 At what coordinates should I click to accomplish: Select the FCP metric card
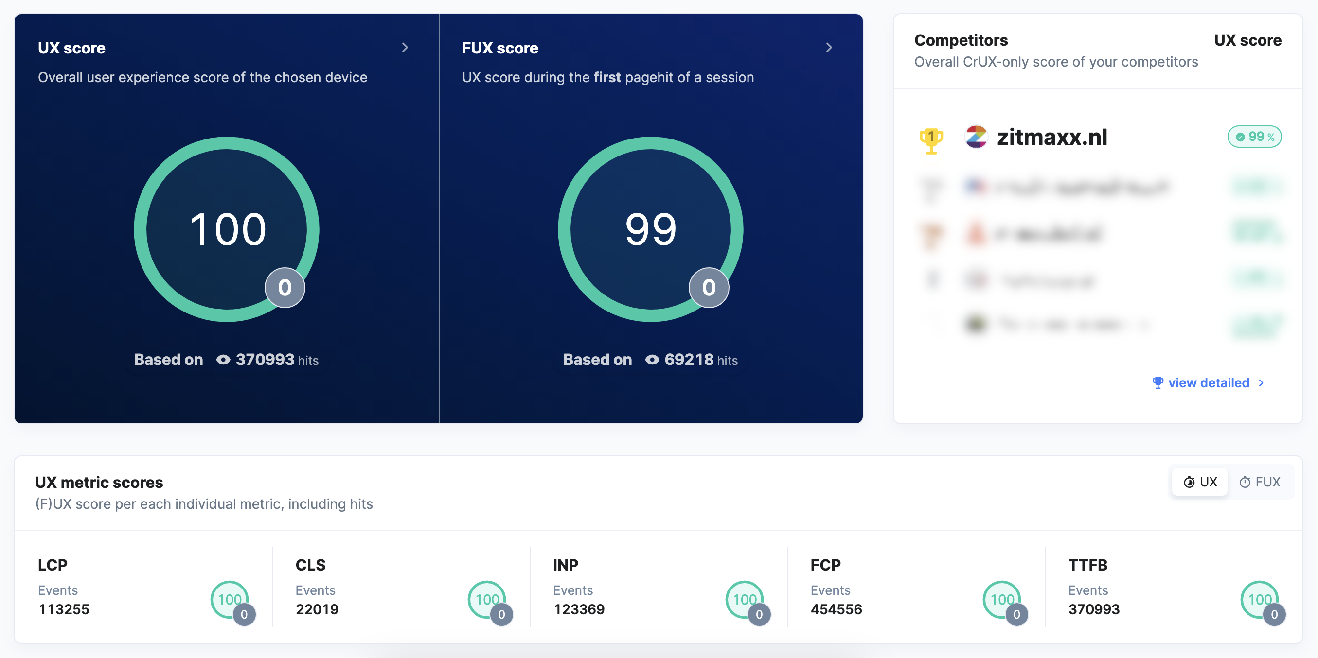pyautogui.click(x=916, y=587)
